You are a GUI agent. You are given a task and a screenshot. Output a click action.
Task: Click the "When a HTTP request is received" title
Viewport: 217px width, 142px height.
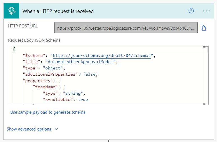click(x=58, y=11)
